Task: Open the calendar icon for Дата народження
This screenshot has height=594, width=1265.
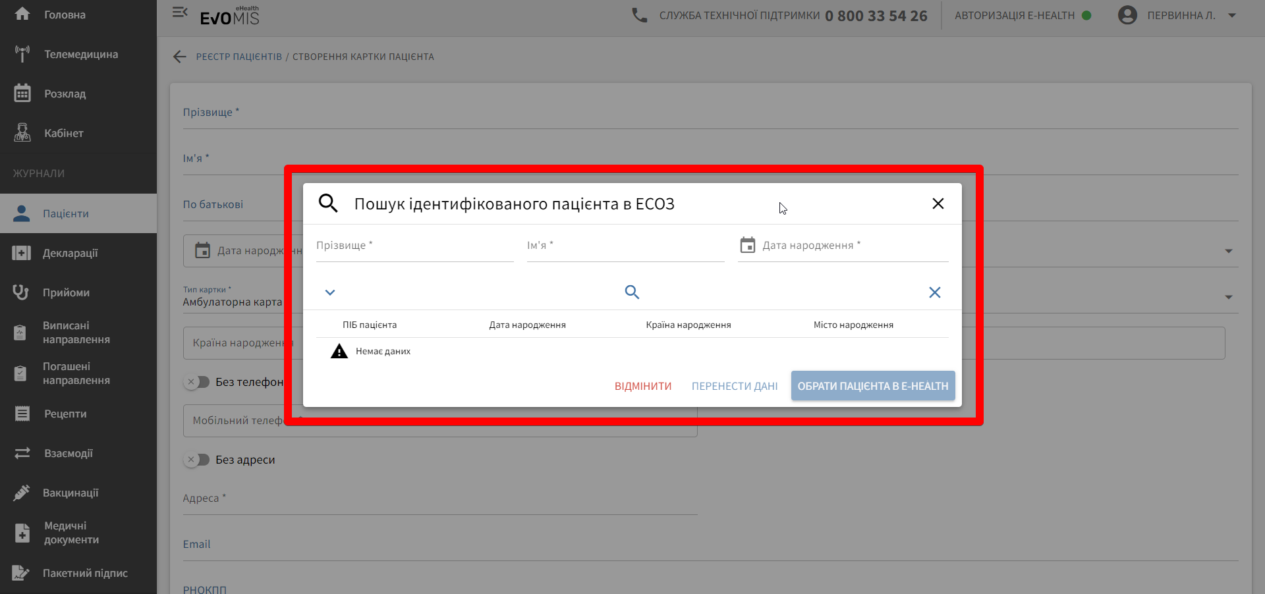Action: click(x=748, y=245)
